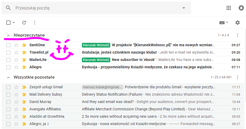
Task: Star the SentiOne email
Action: (x=16, y=45)
